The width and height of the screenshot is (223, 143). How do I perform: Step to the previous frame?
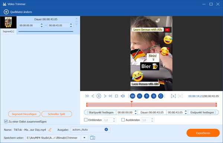(93, 96)
